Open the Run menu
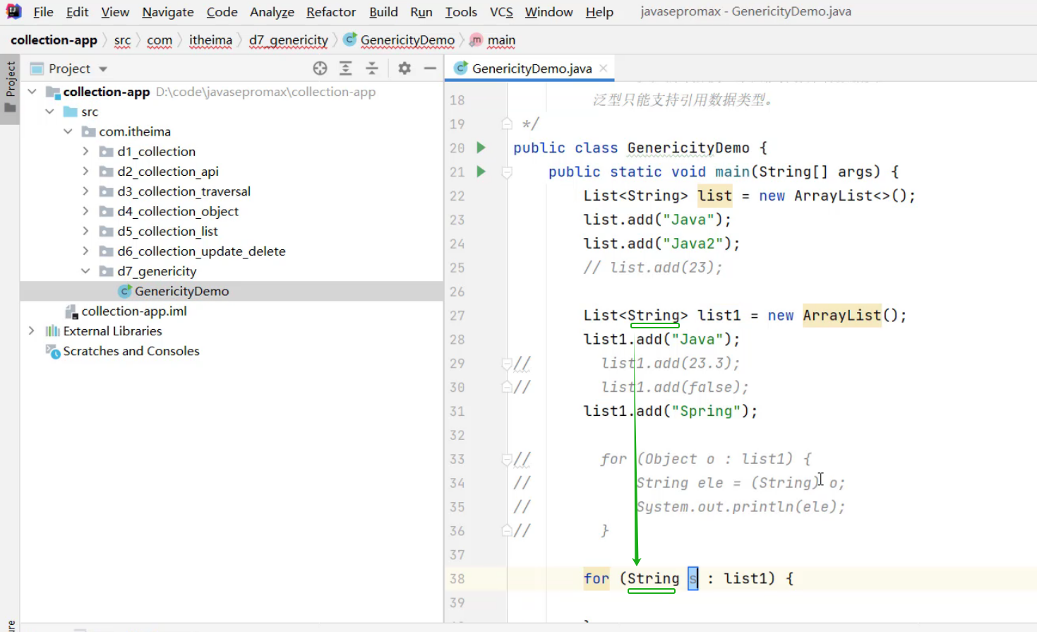Viewport: 1037px width, 632px height. pos(421,12)
